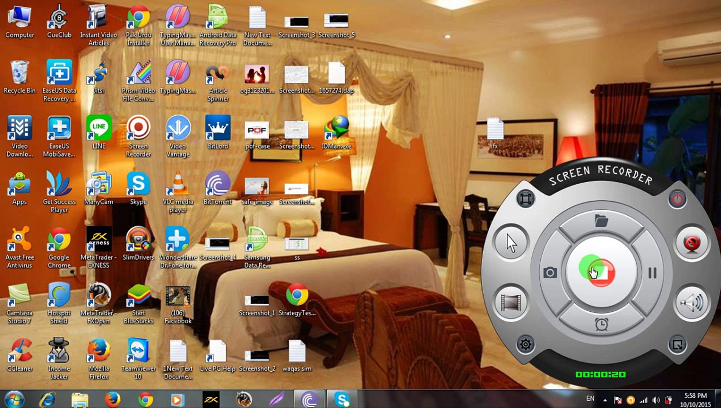Select the ManyCam desktop icon
721x408 pixels.
tap(99, 188)
